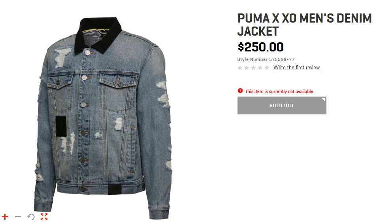The height and width of the screenshot is (224, 379).
Task: Open the fullscreen image view
Action: [44, 217]
